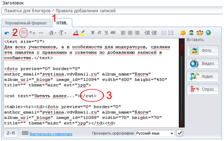
Task: Insert a web link via globe icon
Action: pyautogui.click(x=208, y=33)
